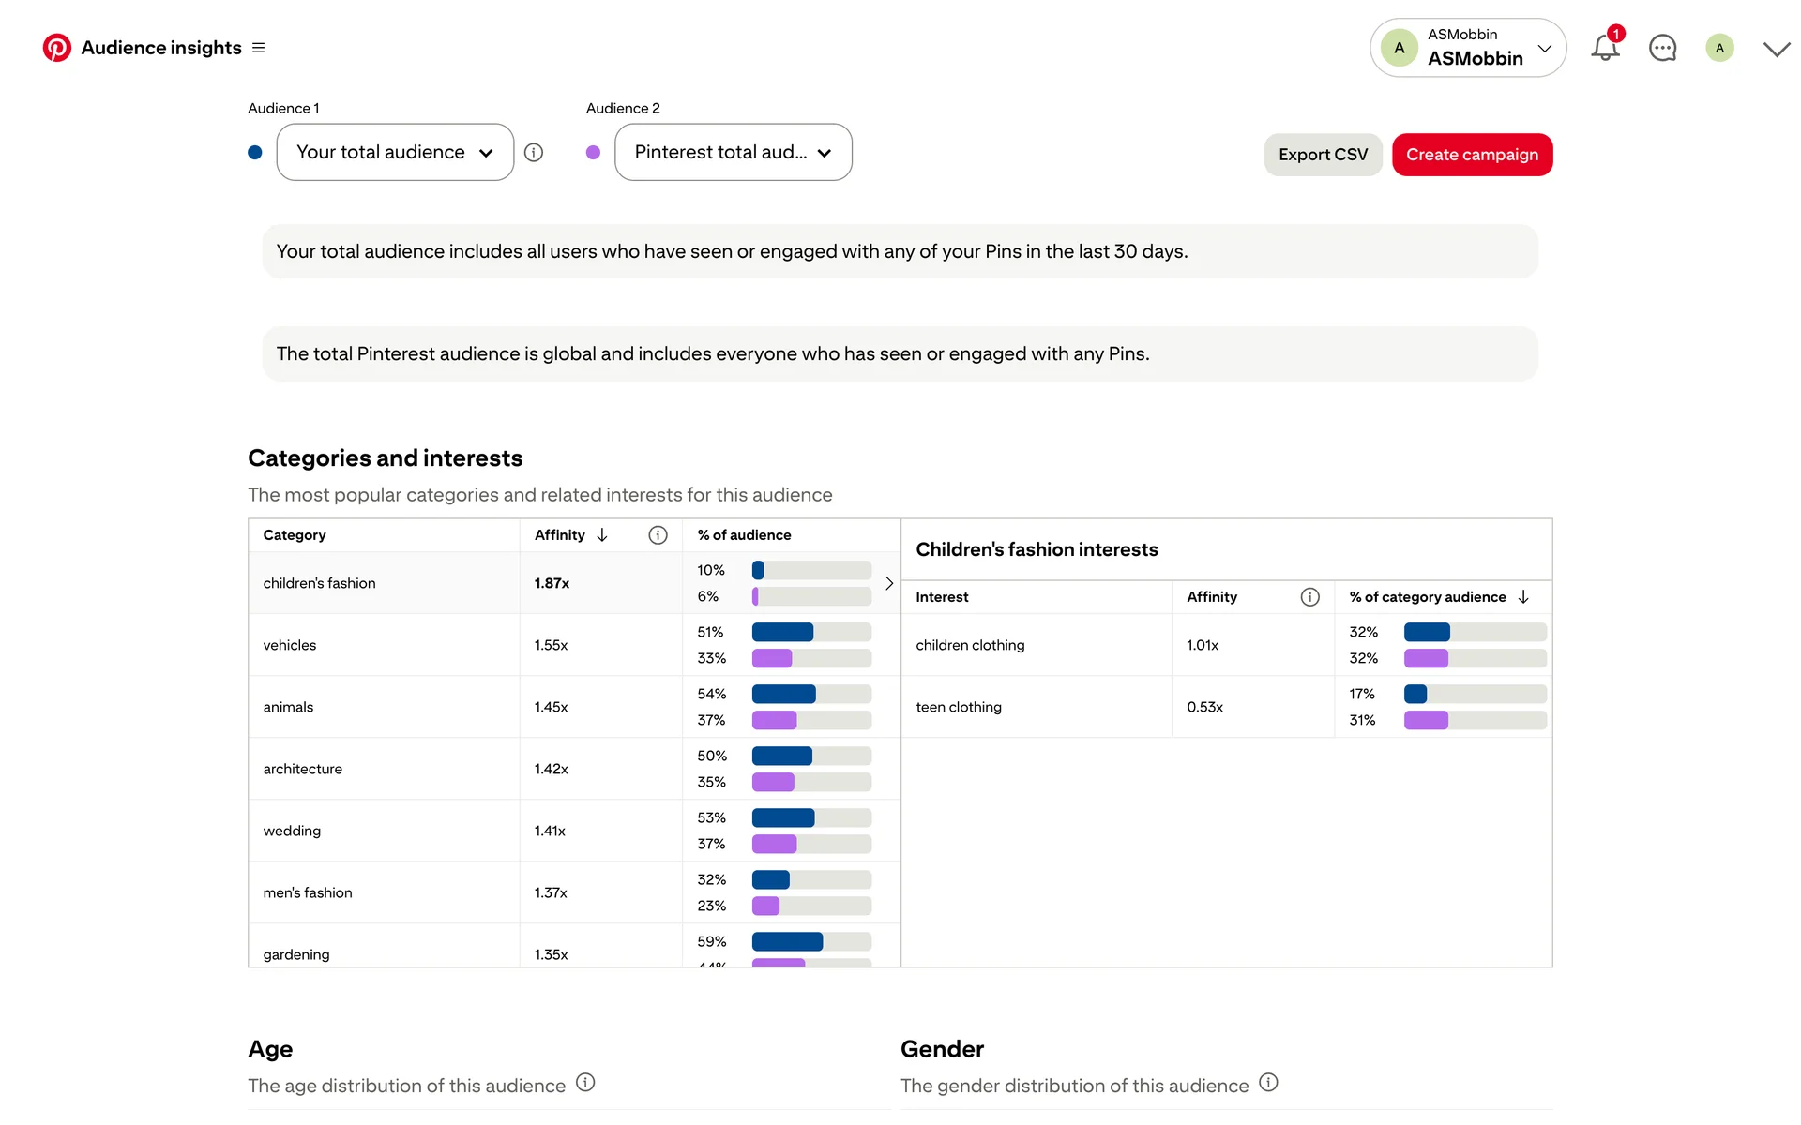This screenshot has width=1801, height=1125.
Task: Open the notifications bell
Action: click(x=1605, y=48)
